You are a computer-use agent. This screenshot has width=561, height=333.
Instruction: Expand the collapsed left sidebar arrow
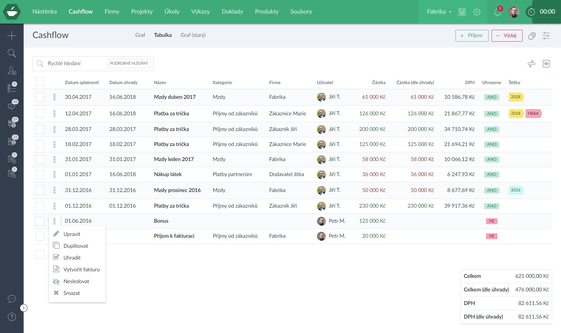pos(24,308)
